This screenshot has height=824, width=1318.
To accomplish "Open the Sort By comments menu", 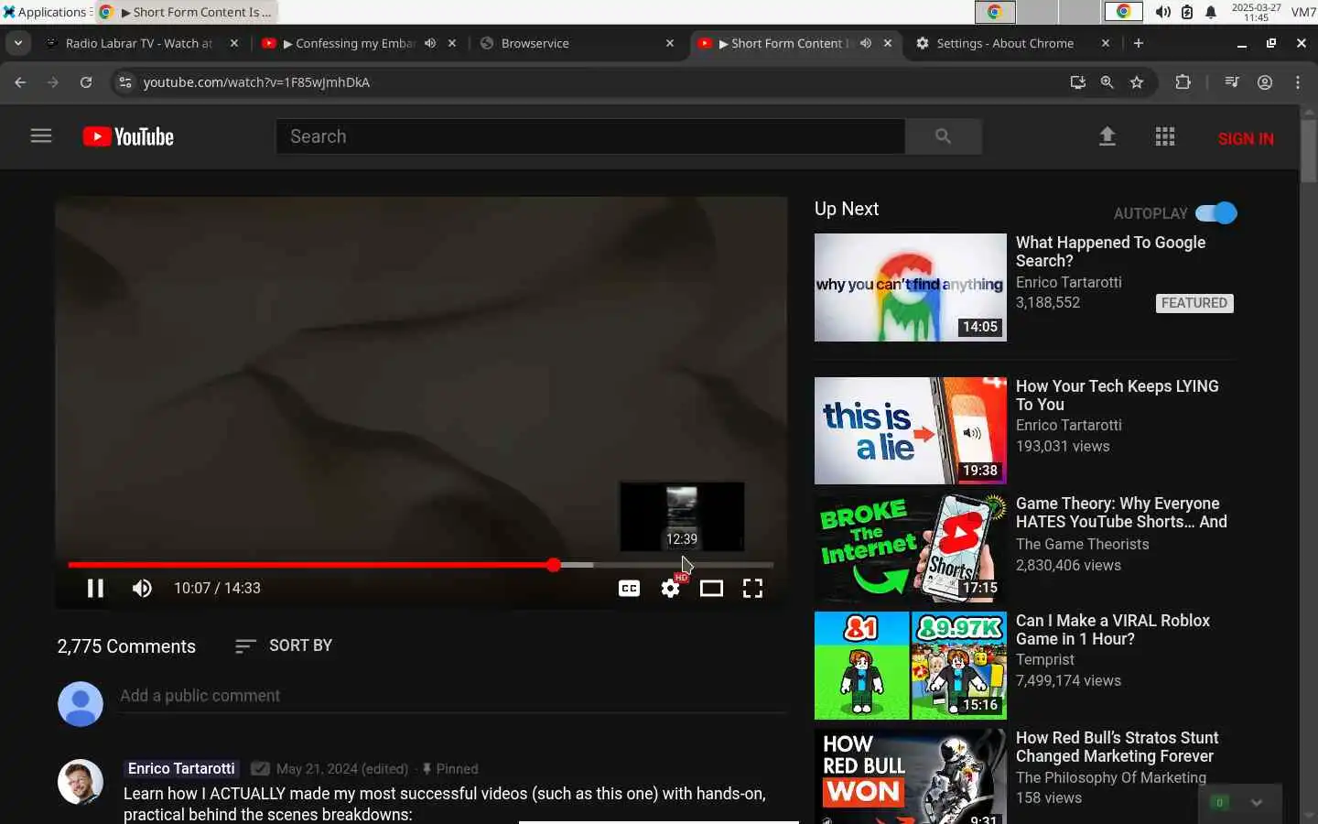I will [x=284, y=645].
